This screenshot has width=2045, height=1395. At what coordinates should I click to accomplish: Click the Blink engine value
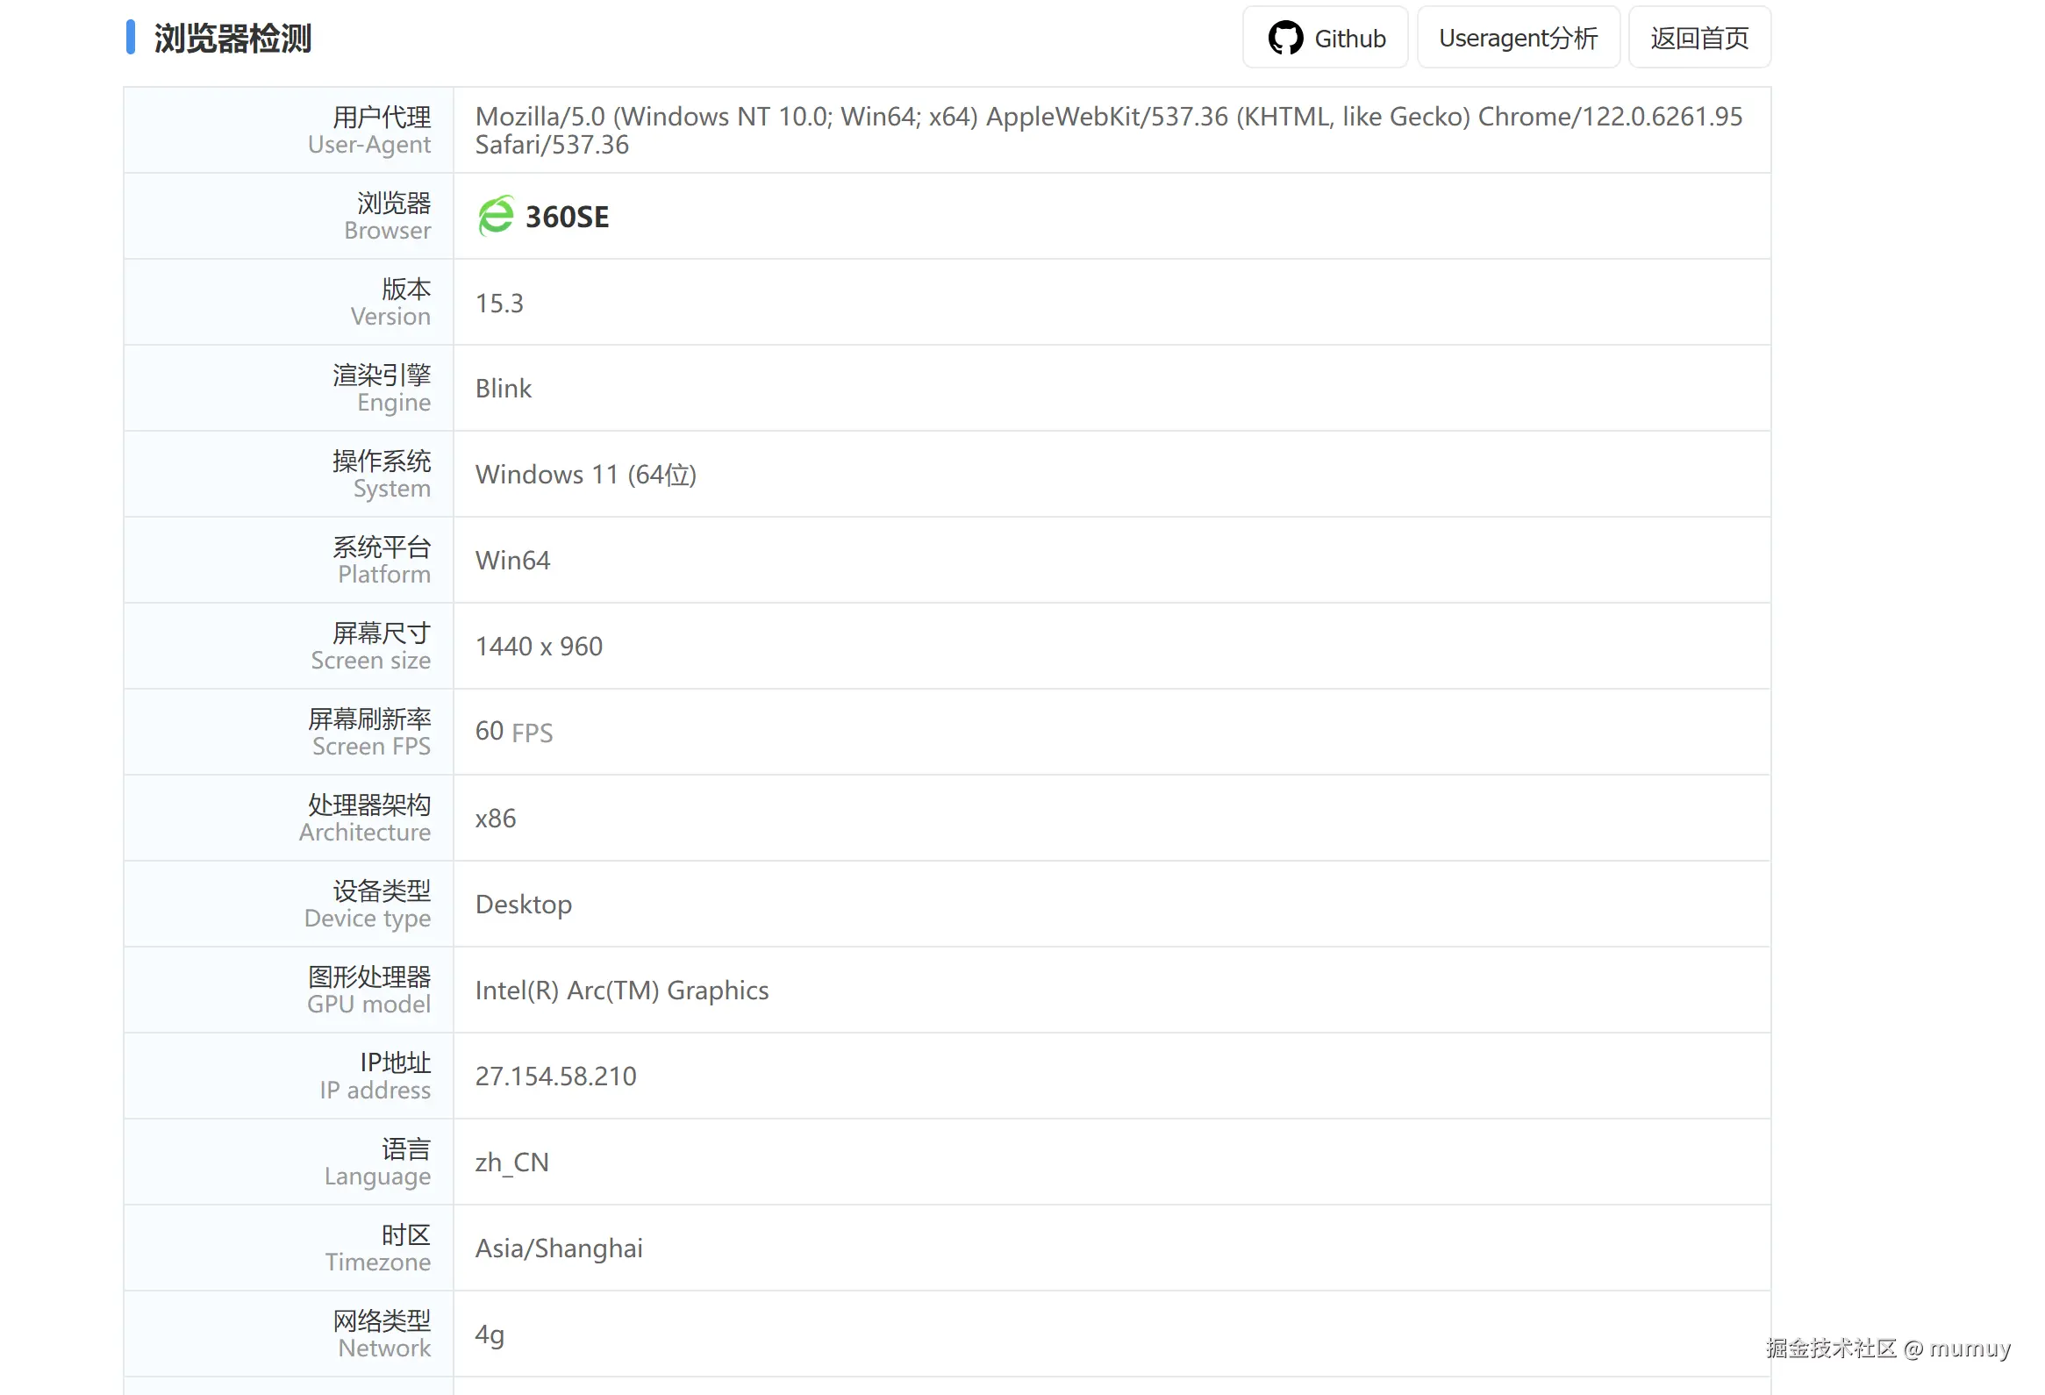click(x=504, y=388)
